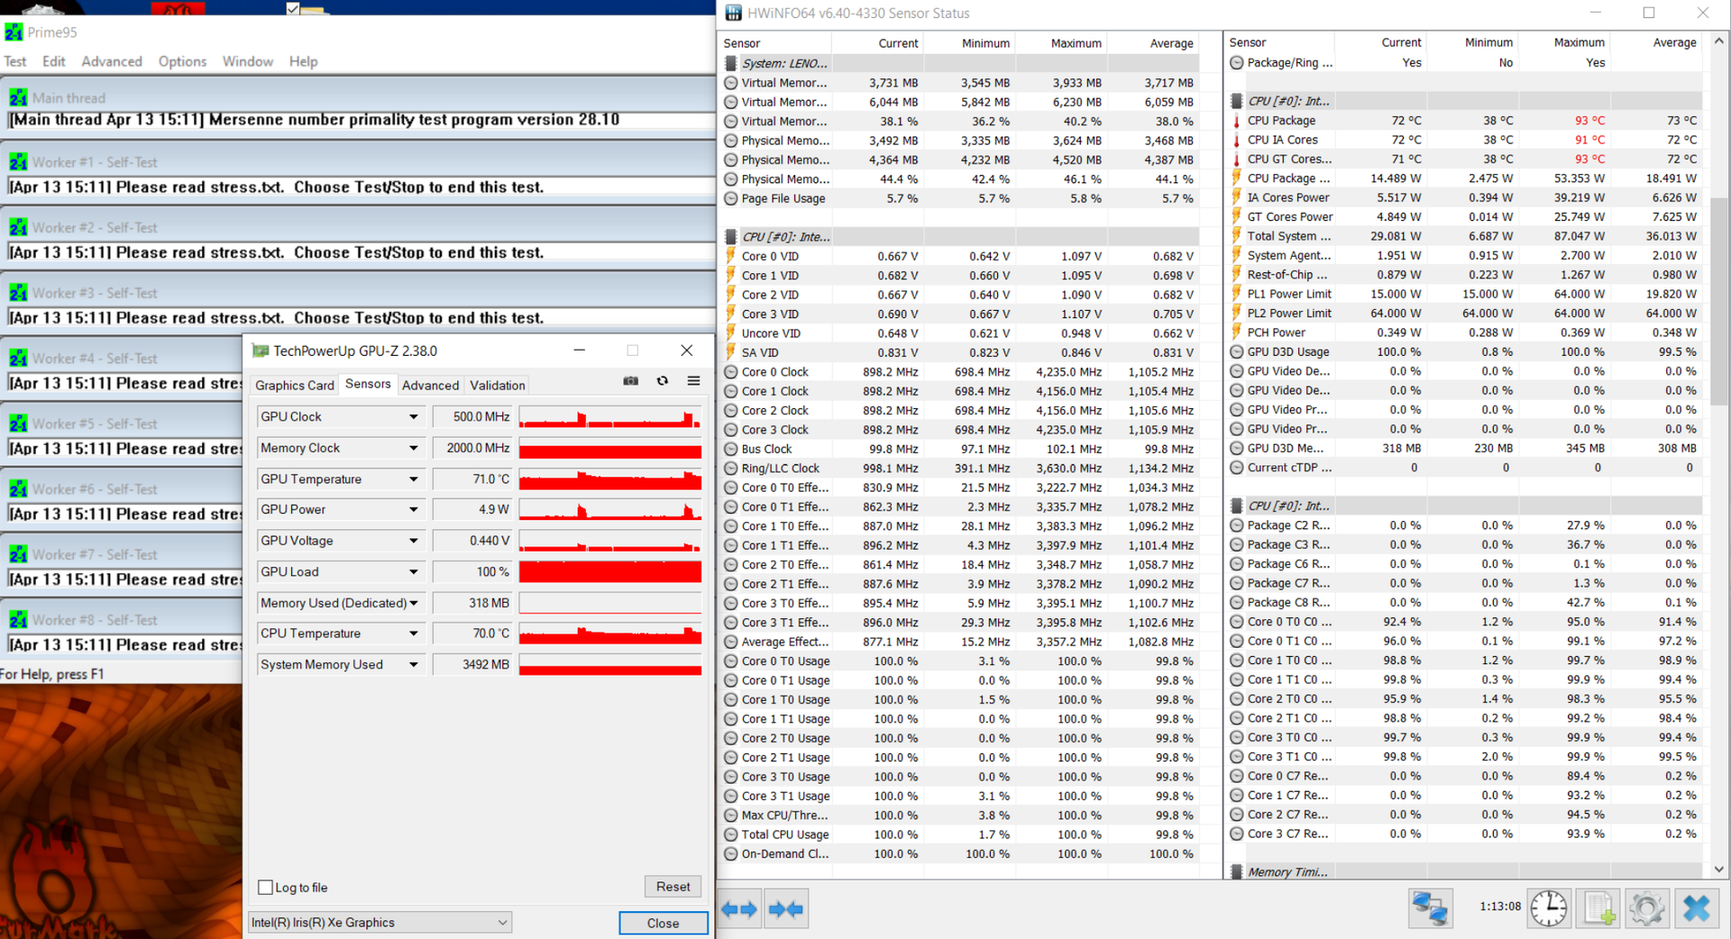Open the Options menu in Prime95
Viewport: 1731px width, 939px height.
pyautogui.click(x=182, y=61)
